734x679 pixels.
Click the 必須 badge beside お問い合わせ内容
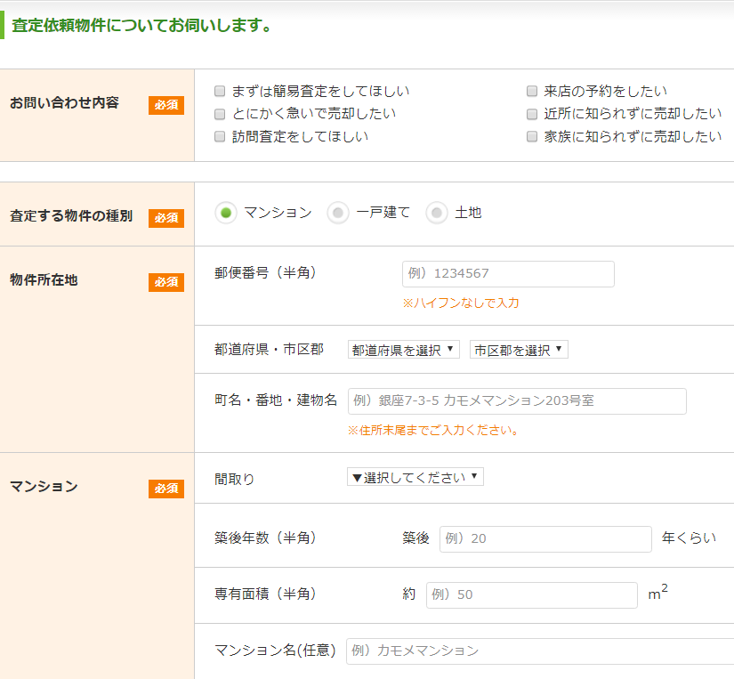tap(165, 104)
